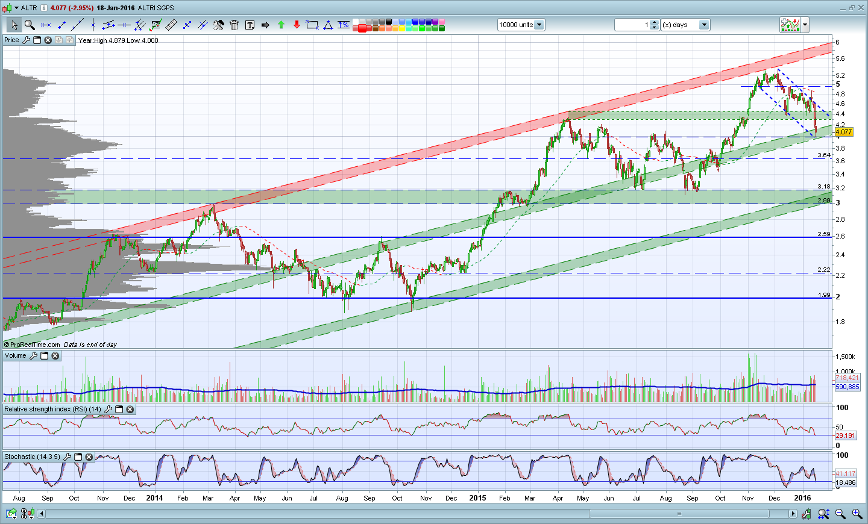Screen dimensions: 868x524
Task: Insert a red down arrow marker
Action: [x=297, y=25]
